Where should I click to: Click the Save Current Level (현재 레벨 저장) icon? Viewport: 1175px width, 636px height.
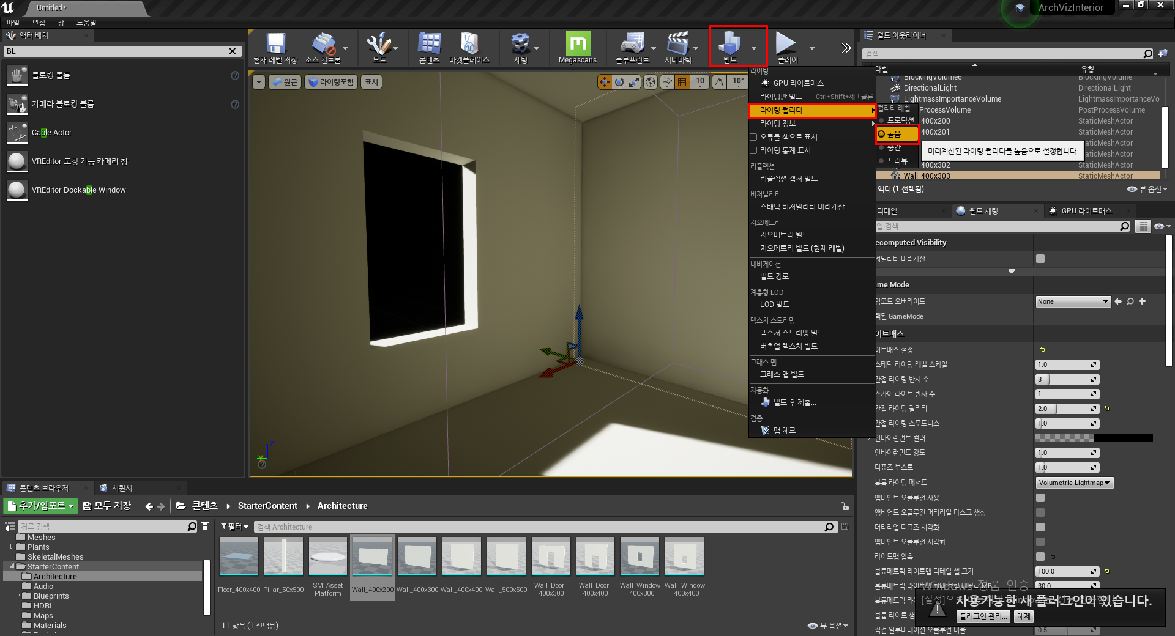click(275, 43)
